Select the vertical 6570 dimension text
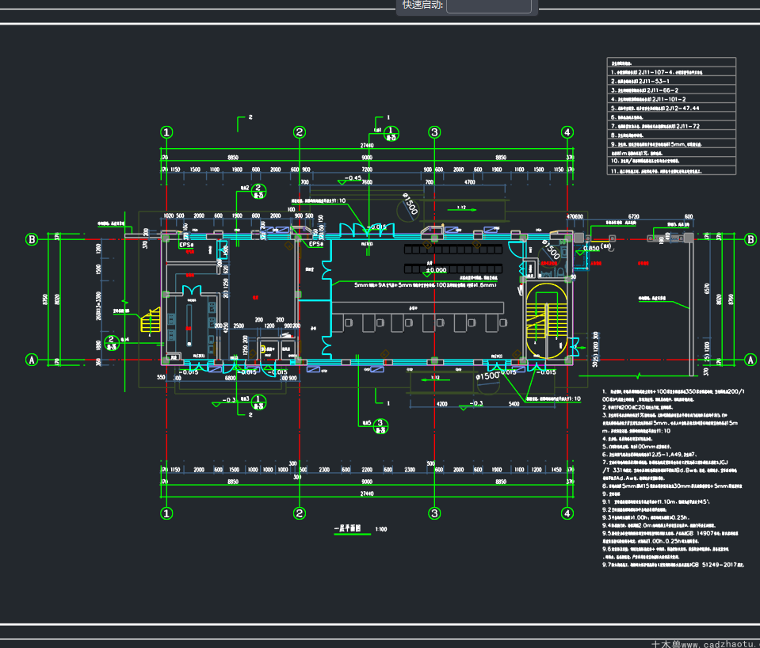 pyautogui.click(x=707, y=288)
